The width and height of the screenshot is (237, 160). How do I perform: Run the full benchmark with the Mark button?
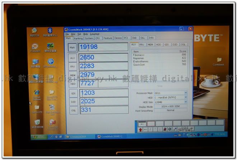[x=72, y=48]
